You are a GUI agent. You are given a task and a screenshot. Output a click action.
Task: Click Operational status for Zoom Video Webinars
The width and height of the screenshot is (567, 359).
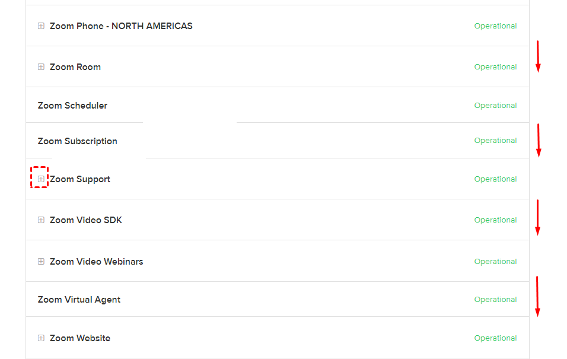coord(495,262)
